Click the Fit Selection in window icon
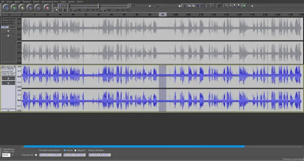Image resolution: width=304 pixels, height=161 pixels. [234, 6]
